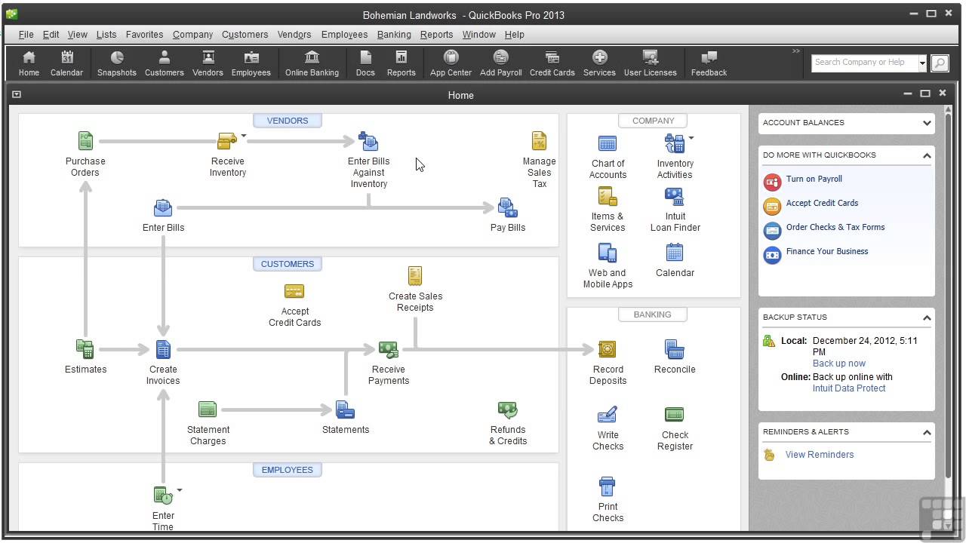Click Add Payroll toolbar icon
This screenshot has width=966, height=543.
tap(501, 63)
